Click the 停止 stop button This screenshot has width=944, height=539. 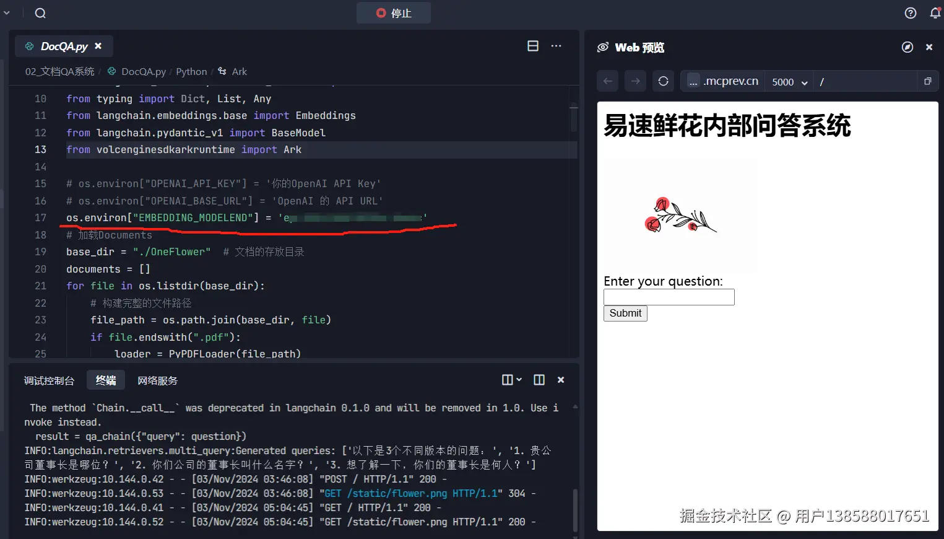(394, 13)
